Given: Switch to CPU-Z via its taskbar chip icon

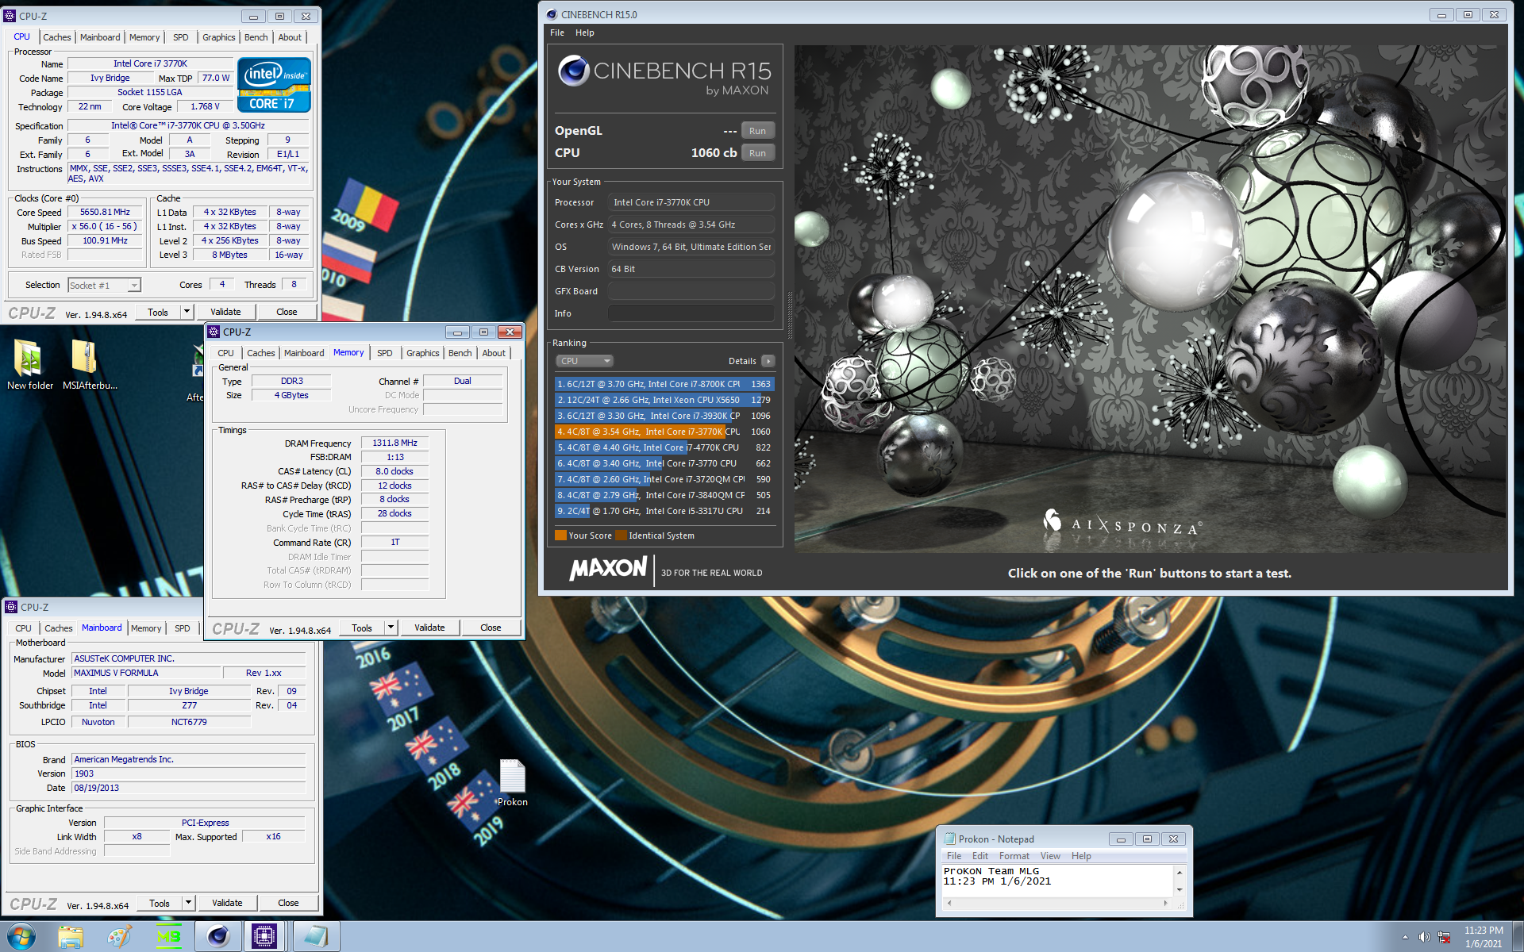Looking at the screenshot, I should pos(264,937).
